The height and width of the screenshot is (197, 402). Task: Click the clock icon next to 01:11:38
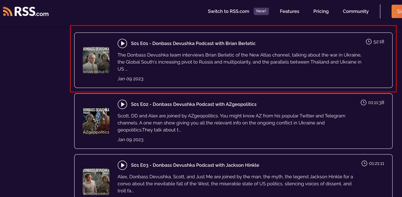click(363, 103)
